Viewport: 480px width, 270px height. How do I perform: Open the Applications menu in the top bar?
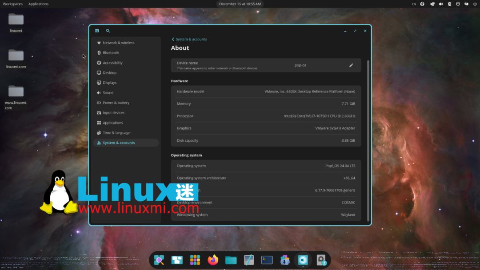pyautogui.click(x=38, y=4)
